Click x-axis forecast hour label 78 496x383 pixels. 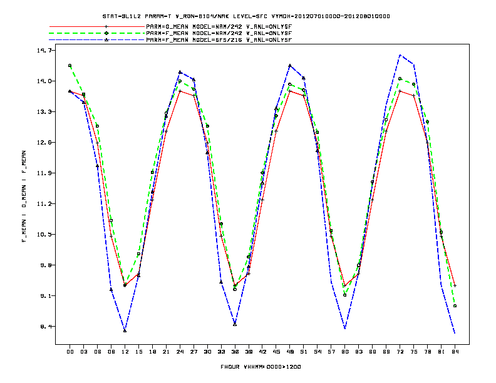click(427, 352)
